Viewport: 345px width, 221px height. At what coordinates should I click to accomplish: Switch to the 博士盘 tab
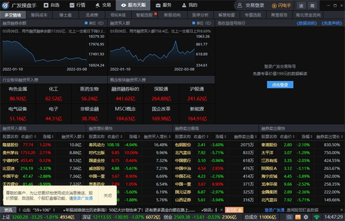point(66,15)
